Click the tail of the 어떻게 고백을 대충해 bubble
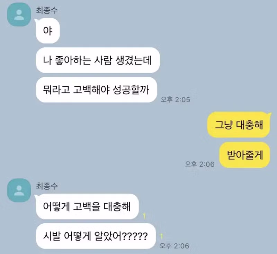277x254 pixels. pos(36,196)
